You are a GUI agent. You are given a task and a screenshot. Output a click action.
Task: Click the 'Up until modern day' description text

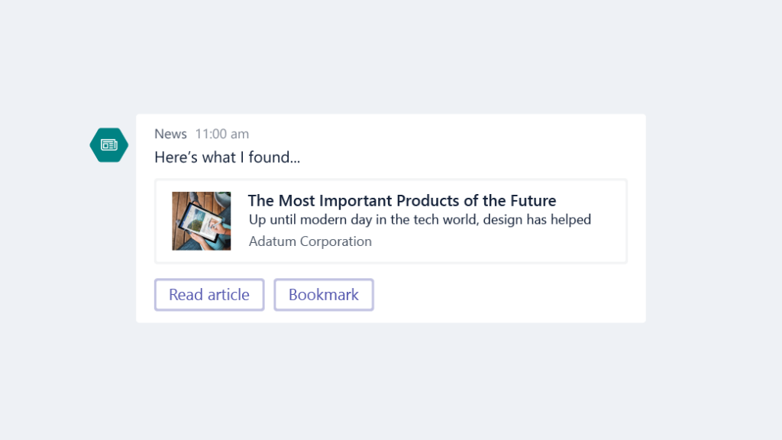point(420,219)
